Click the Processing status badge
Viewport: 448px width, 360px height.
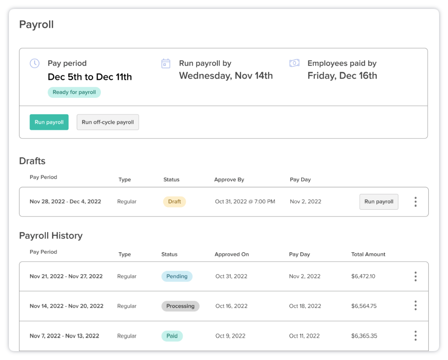[180, 306]
